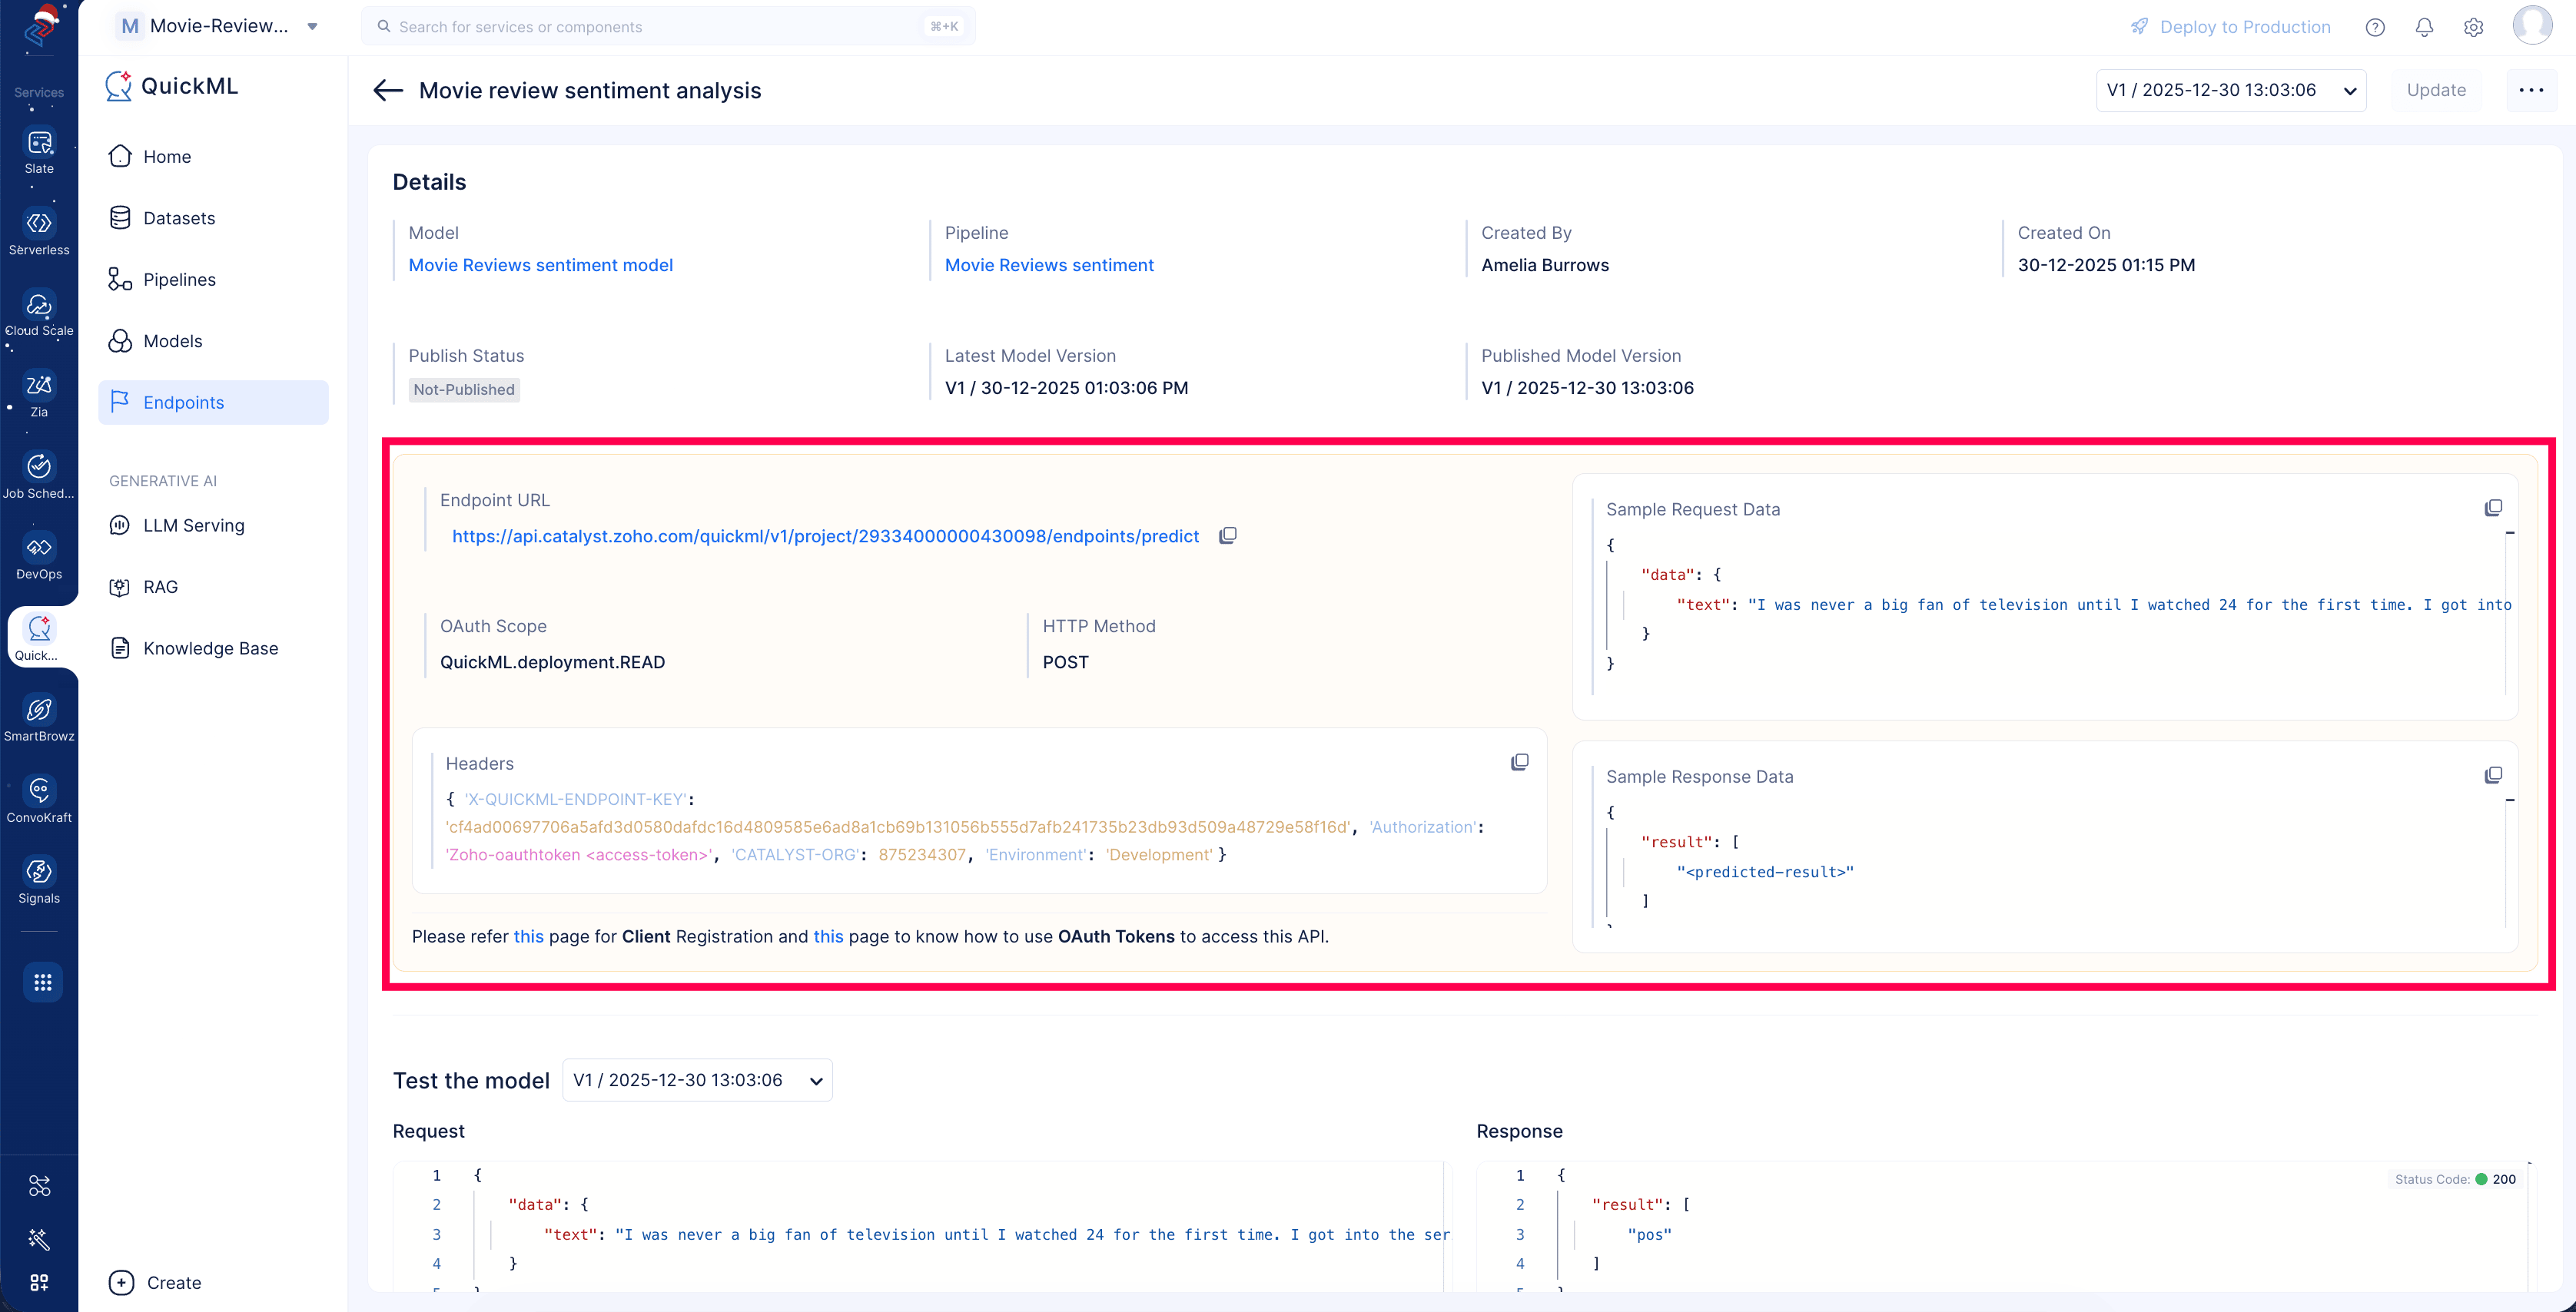Screen dimensions: 2576x1312
Task: Click the "<predicted-result>" sample response value
Action: [x=1765, y=873]
